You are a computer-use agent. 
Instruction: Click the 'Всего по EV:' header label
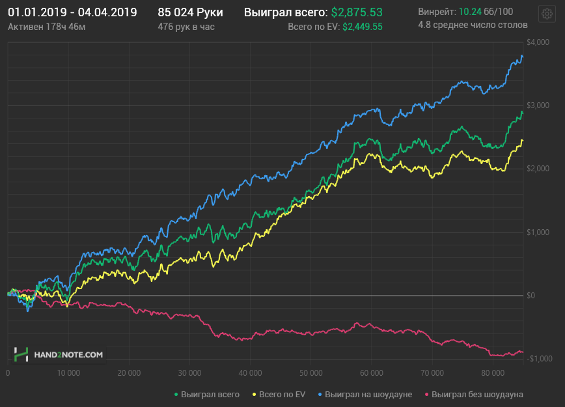pos(314,27)
